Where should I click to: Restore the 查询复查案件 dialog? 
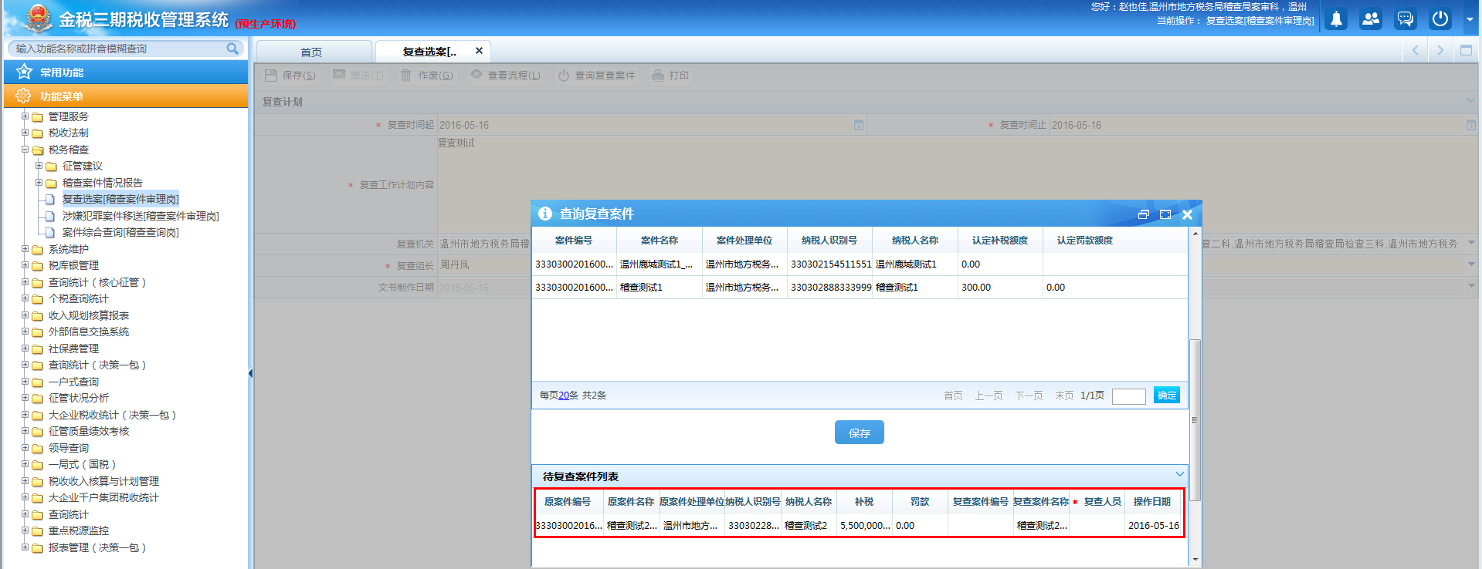pyautogui.click(x=1144, y=214)
